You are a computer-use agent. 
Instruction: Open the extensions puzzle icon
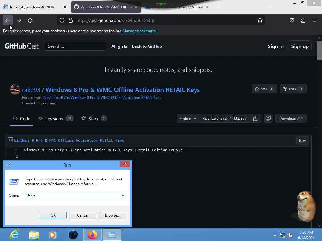[x=303, y=20]
